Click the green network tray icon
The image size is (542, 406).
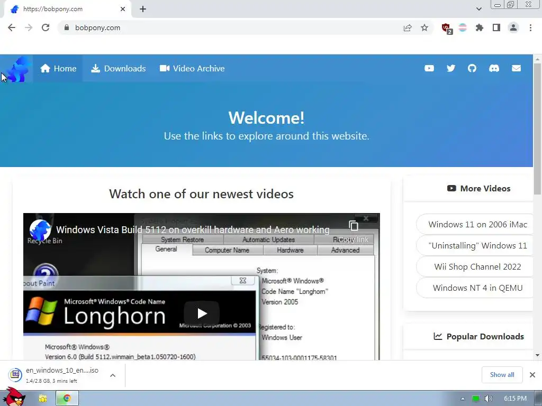[x=476, y=399]
